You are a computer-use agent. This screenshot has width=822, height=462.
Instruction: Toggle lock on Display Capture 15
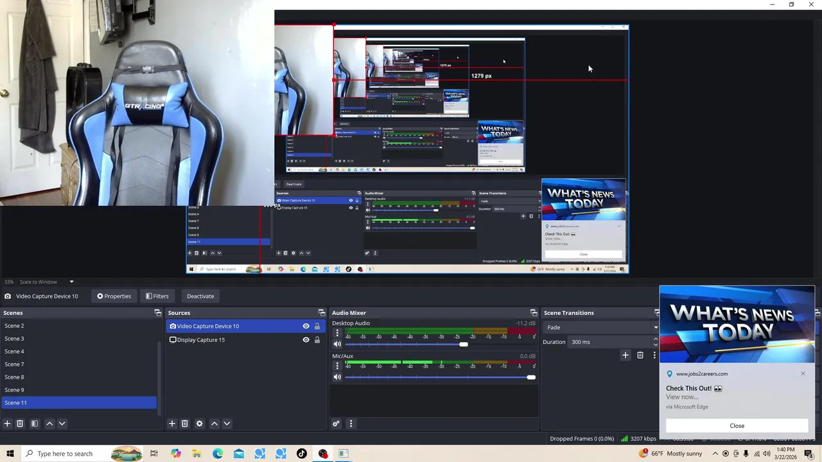317,339
